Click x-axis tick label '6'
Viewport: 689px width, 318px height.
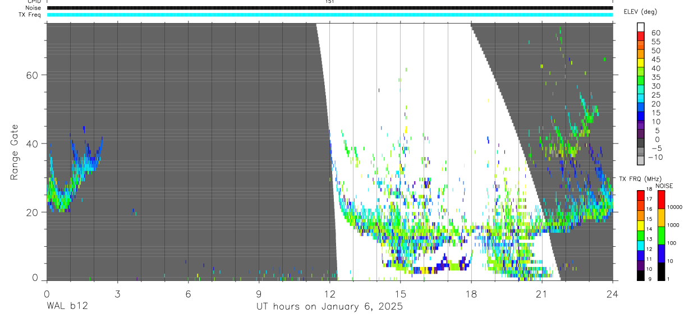[188, 293]
